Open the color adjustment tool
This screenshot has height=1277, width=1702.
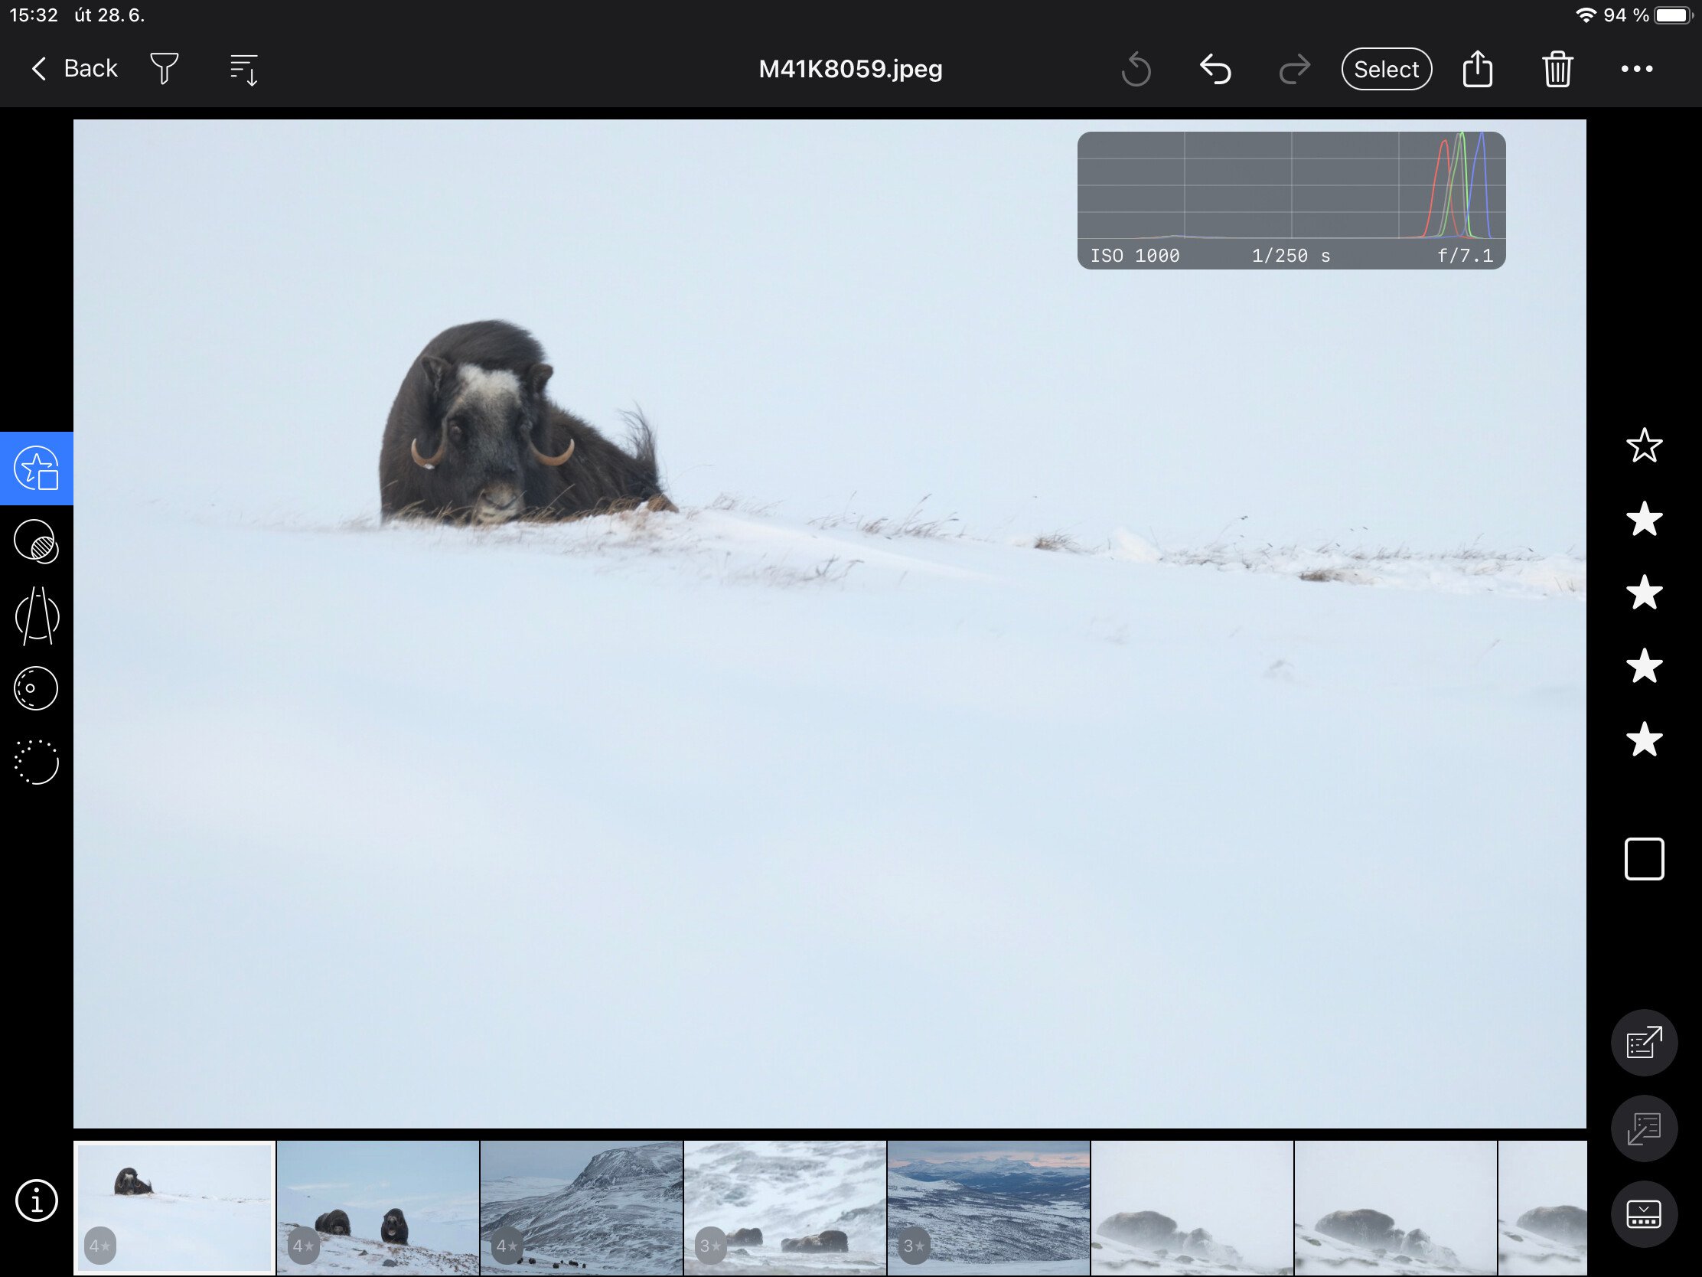coord(36,542)
